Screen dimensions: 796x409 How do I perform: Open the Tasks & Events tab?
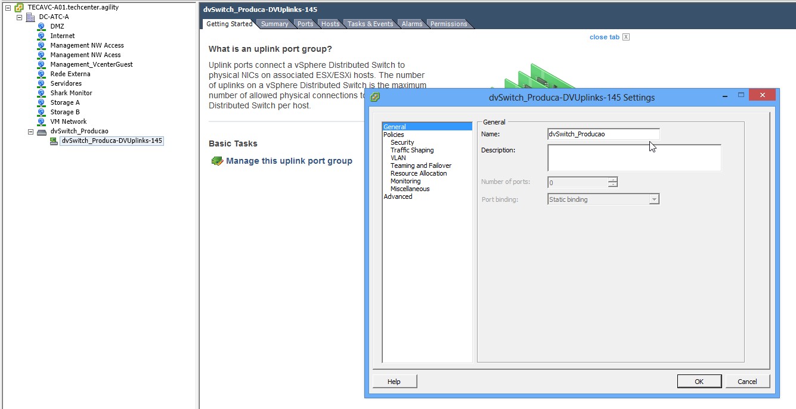click(x=370, y=24)
